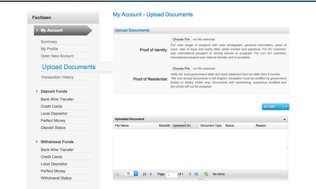Image resolution: width=316 pixels, height=189 pixels.
Task: Go to the previous page of documents
Action: pos(150,174)
